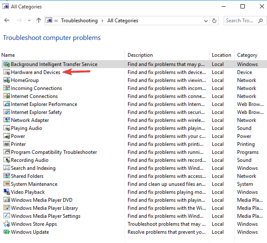Image resolution: width=267 pixels, height=243 pixels.
Task: Click the Background Intelligent Transfer Service icon
Action: click(7, 64)
